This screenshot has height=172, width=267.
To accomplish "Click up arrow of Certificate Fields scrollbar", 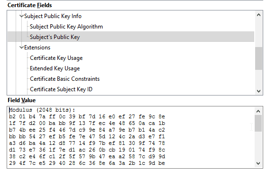I will click(258, 15).
